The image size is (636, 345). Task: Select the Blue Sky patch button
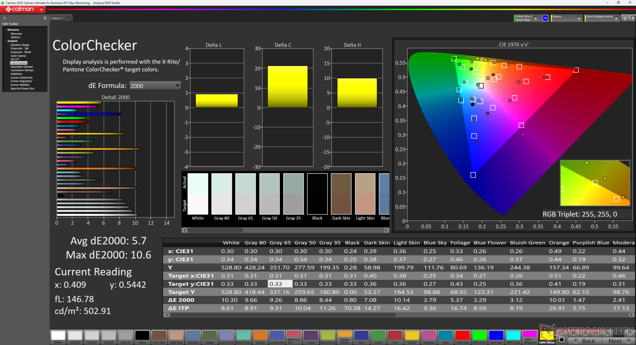[x=193, y=337]
